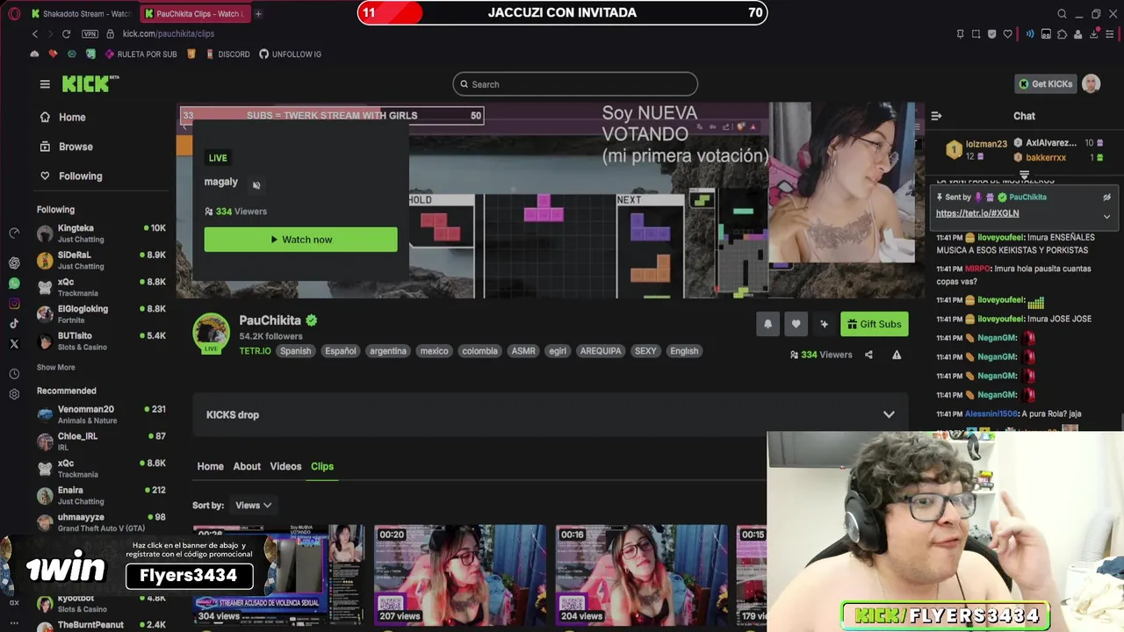Click Show More under Following
The image size is (1124, 632).
(55, 368)
